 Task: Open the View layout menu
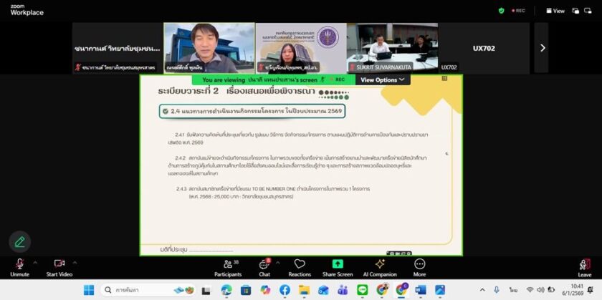pyautogui.click(x=555, y=11)
